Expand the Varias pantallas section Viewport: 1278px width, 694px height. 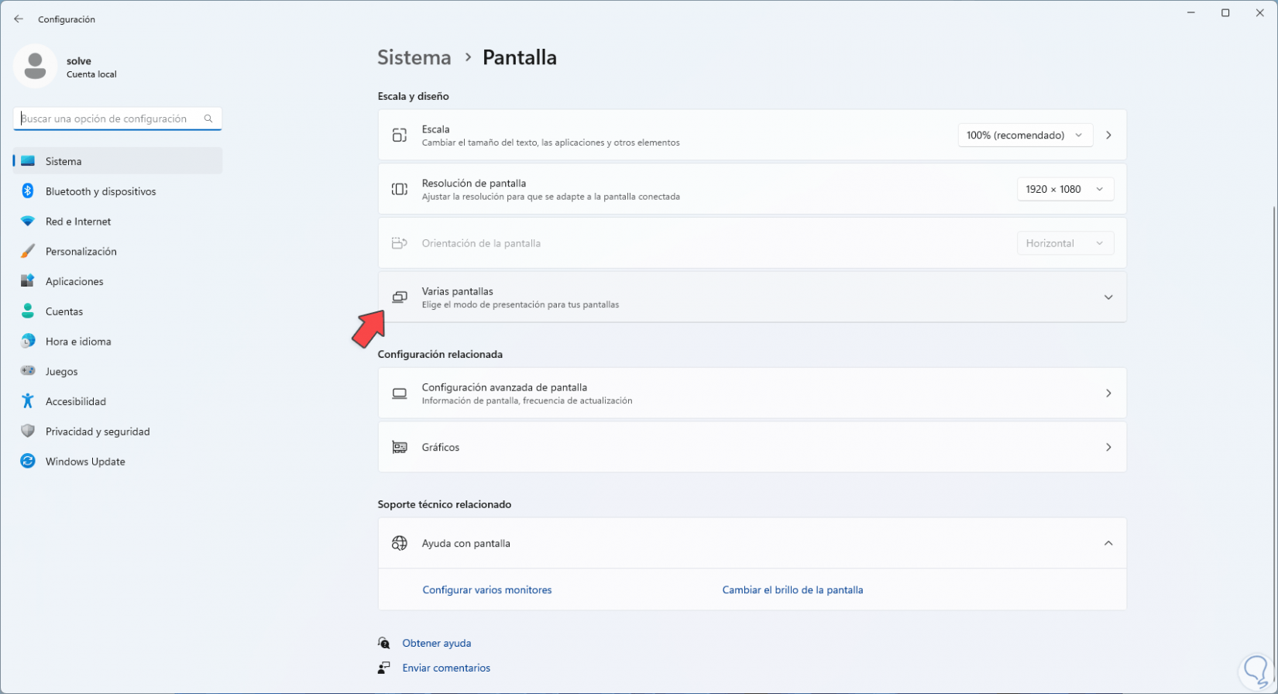point(1108,297)
